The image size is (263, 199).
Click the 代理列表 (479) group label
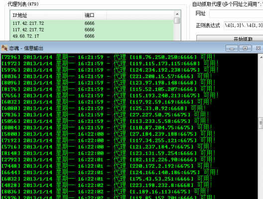23,4
